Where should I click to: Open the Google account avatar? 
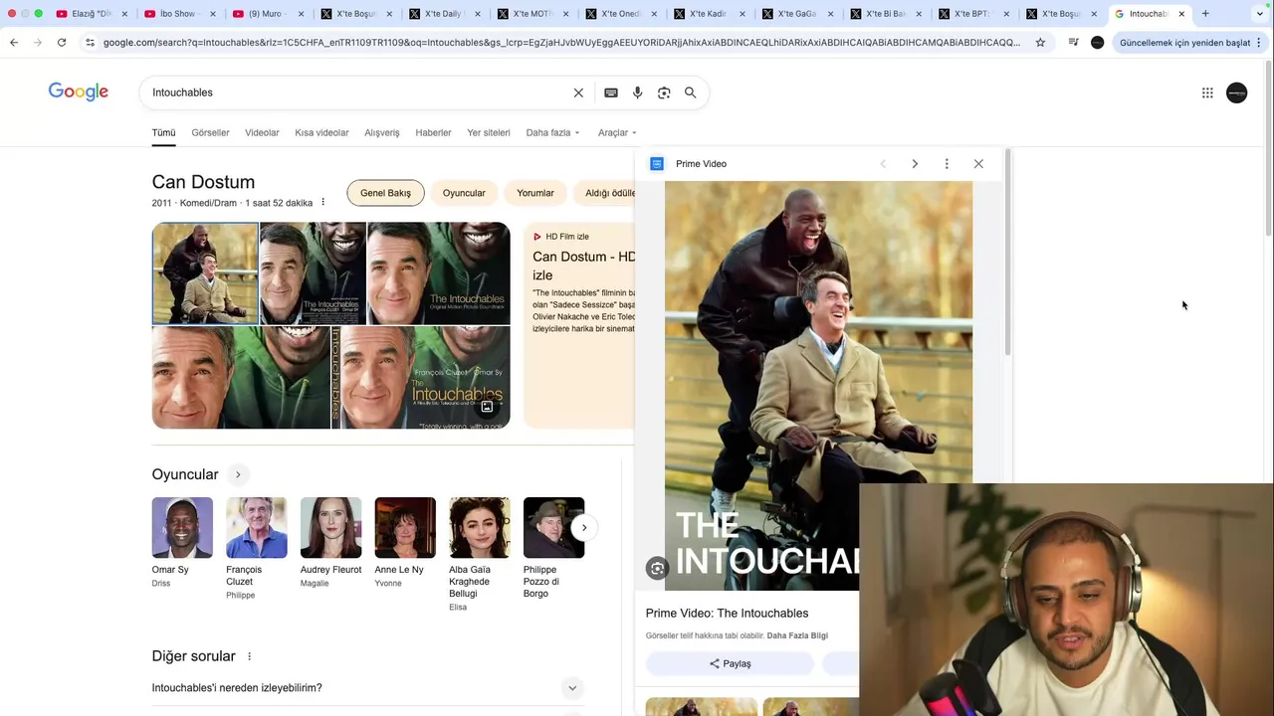point(1237,92)
